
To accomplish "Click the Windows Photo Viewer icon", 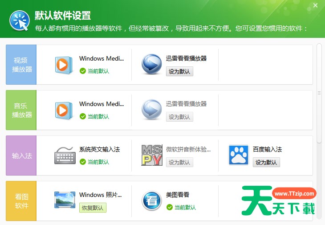I will click(65, 200).
